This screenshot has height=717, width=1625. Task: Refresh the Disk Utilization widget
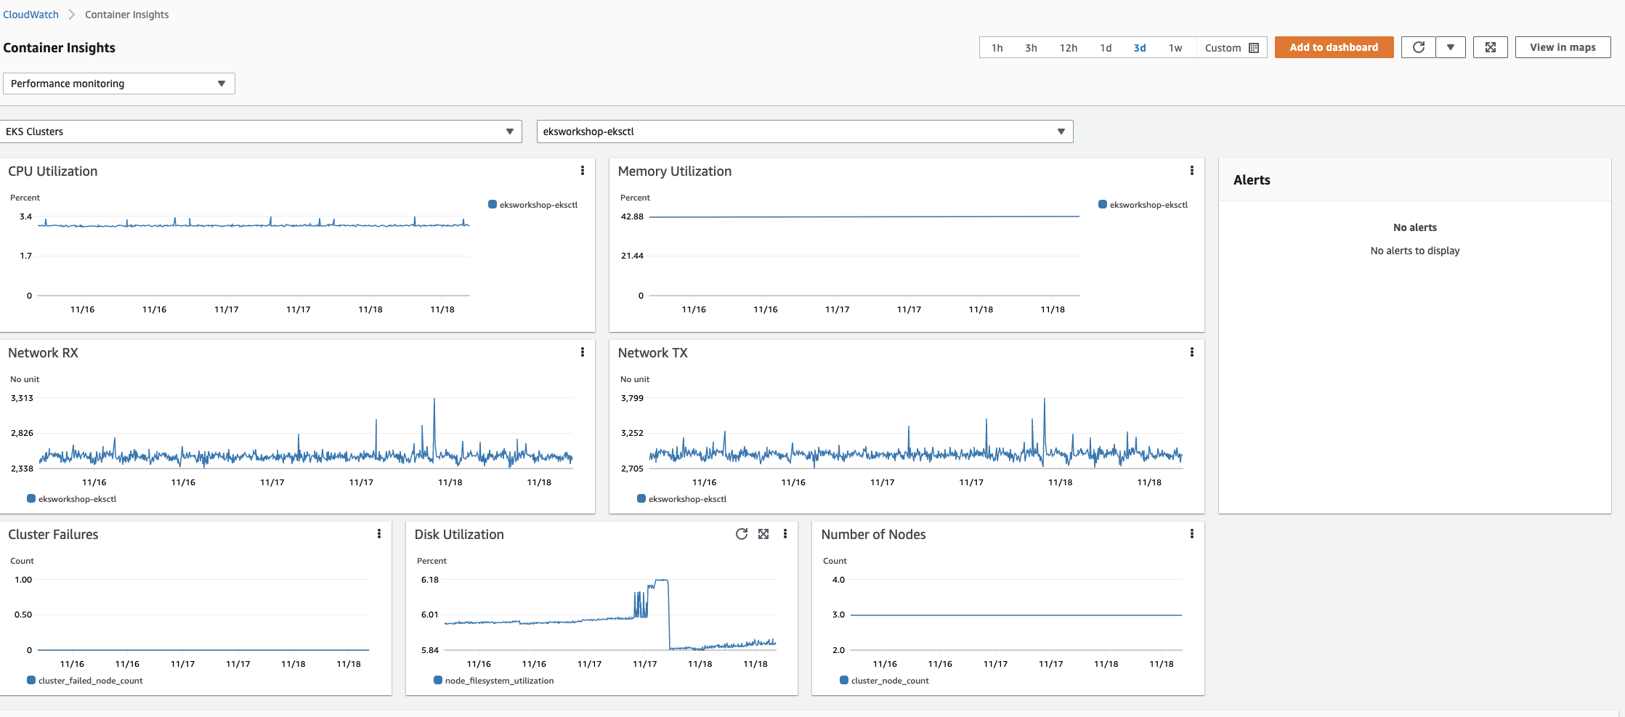(741, 534)
